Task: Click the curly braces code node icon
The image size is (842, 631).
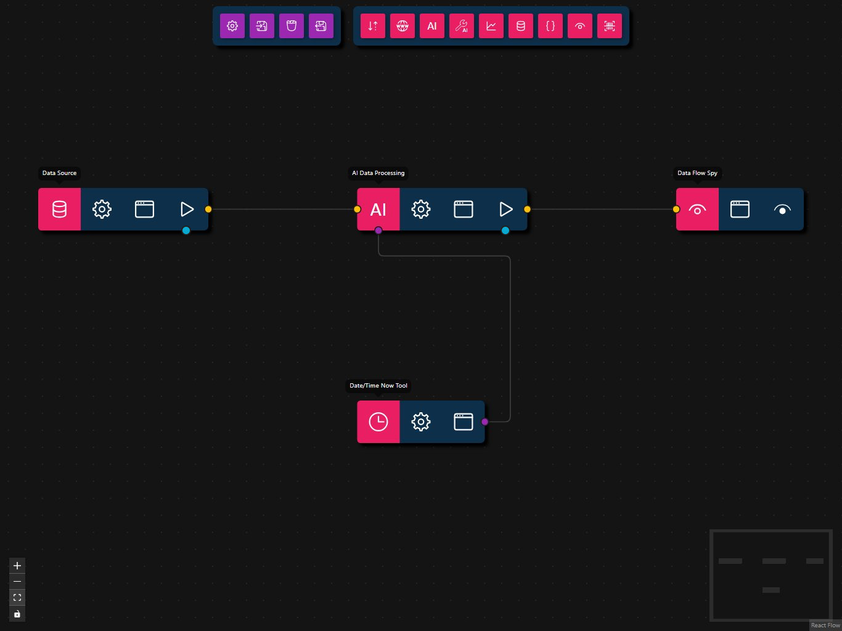Action: [x=550, y=26]
